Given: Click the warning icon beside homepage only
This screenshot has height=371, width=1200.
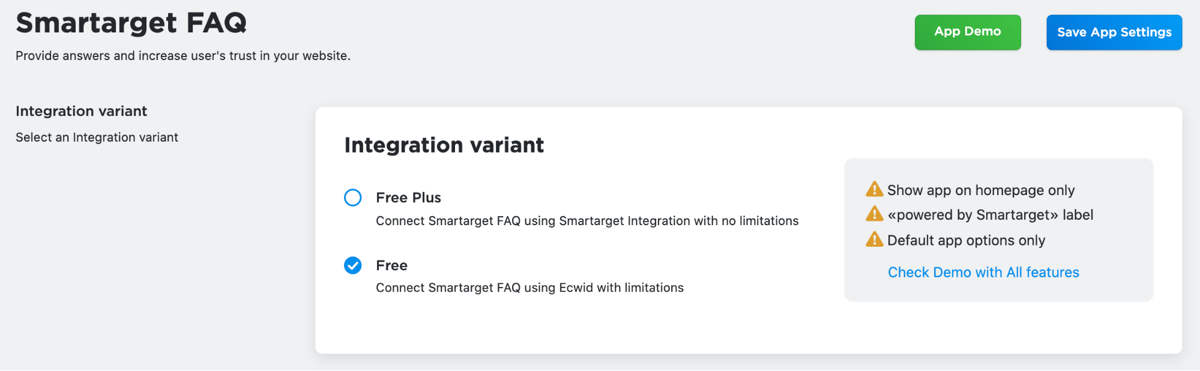Looking at the screenshot, I should pyautogui.click(x=874, y=190).
